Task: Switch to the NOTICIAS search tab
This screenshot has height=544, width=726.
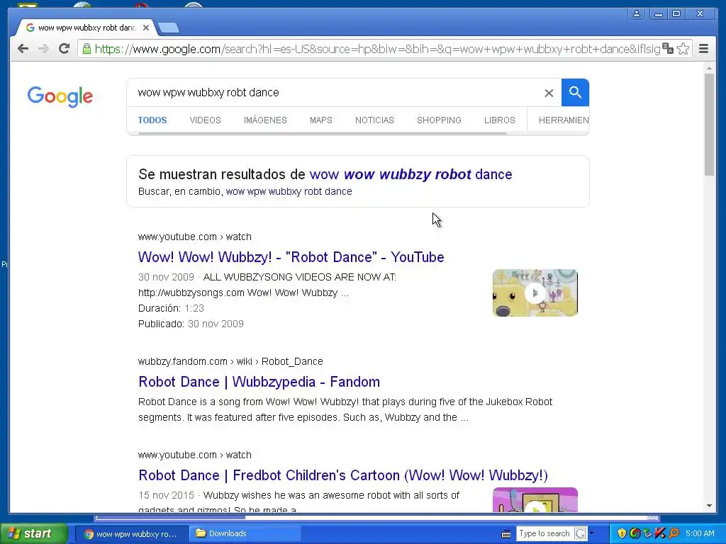Action: pos(374,120)
